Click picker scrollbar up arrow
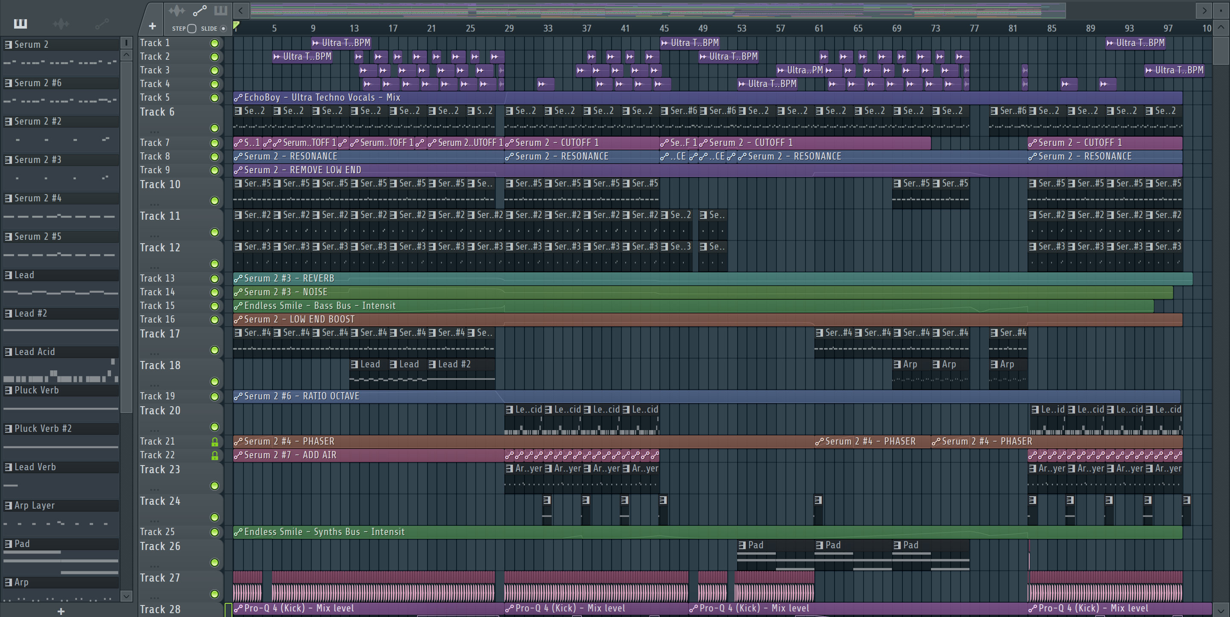This screenshot has width=1230, height=617. [x=126, y=55]
